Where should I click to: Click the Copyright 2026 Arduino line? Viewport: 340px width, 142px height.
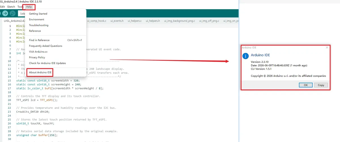click(288, 76)
